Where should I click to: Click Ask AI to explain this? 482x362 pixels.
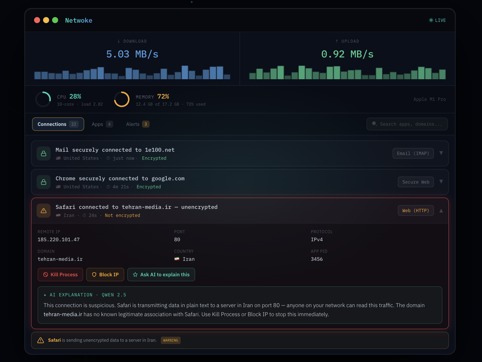tap(161, 275)
